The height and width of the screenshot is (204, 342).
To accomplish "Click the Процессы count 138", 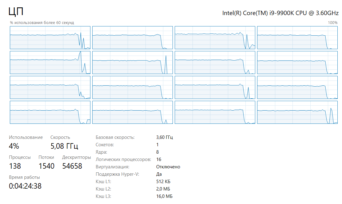I will 15,166.
